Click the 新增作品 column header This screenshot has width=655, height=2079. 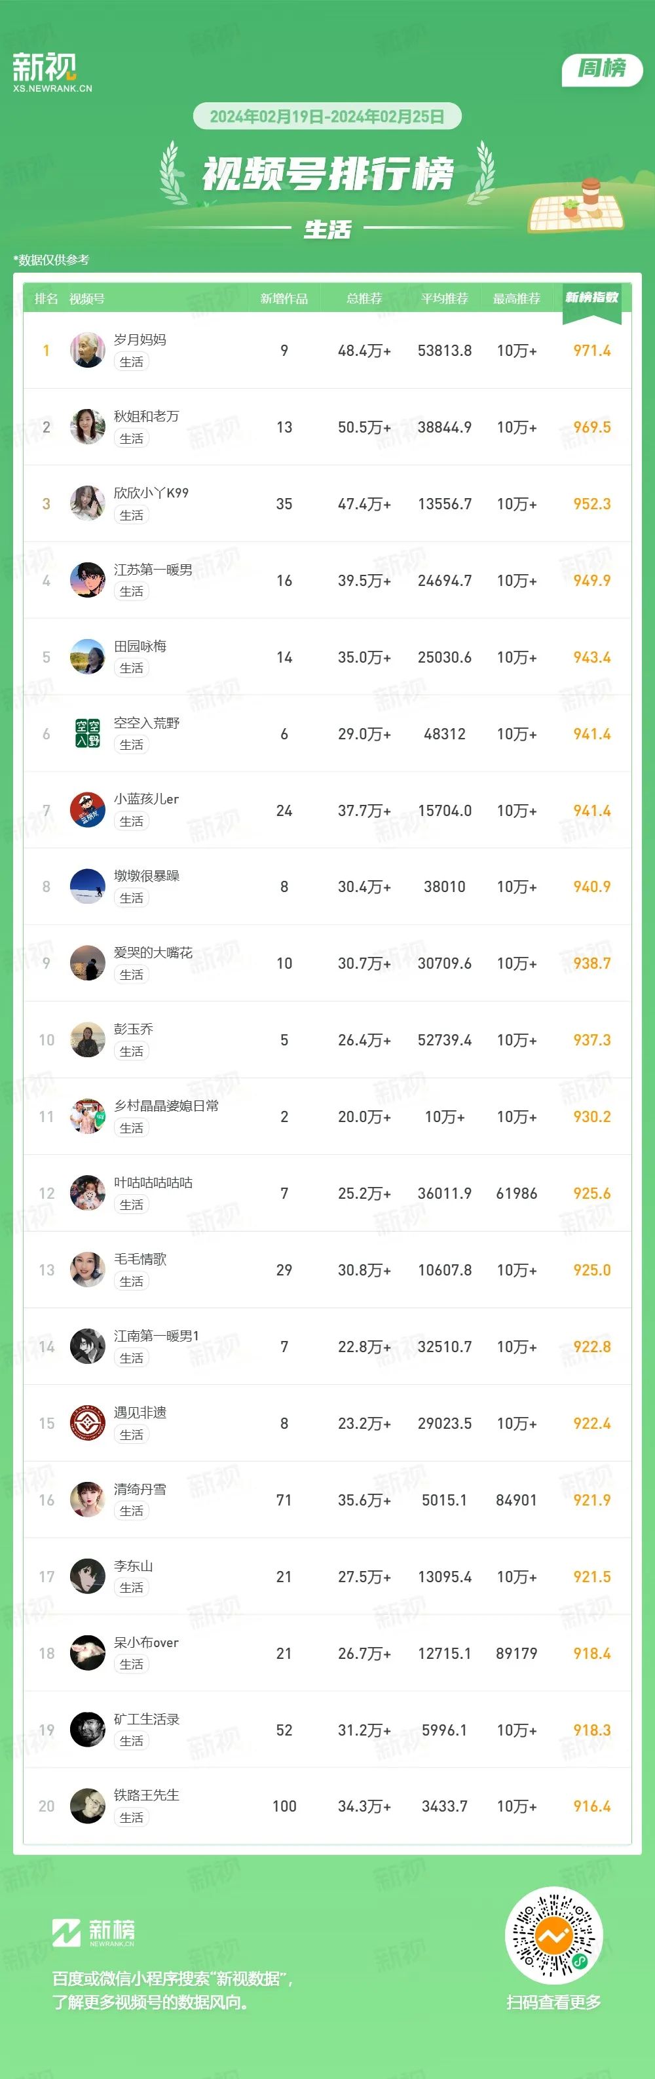[x=284, y=299]
